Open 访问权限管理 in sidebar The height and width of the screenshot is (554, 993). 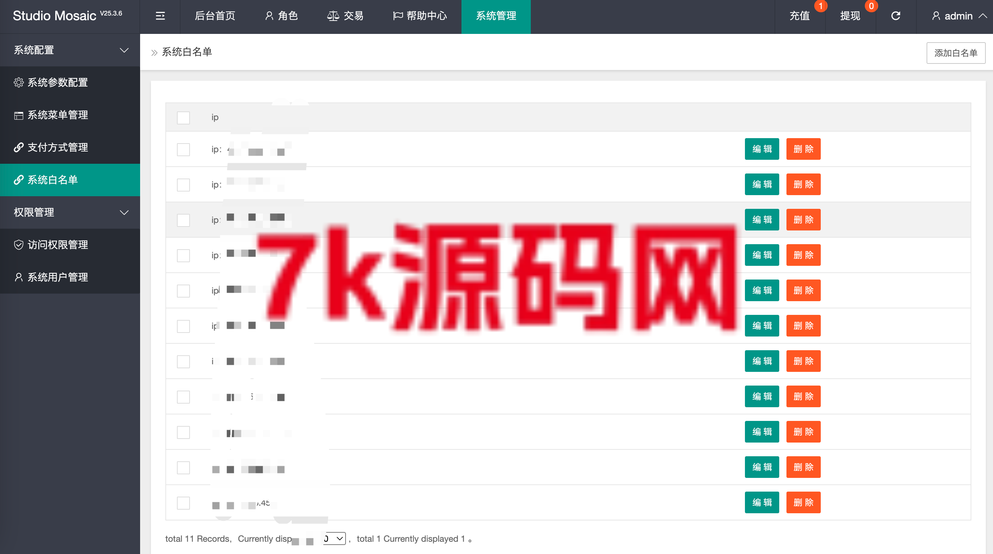click(70, 245)
